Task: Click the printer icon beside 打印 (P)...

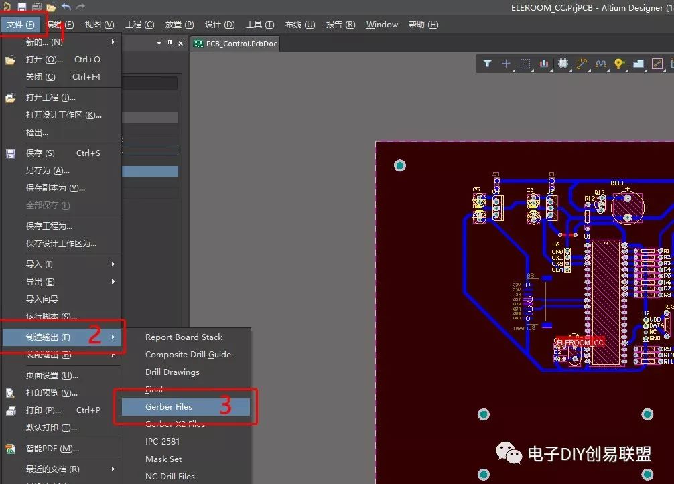Action: (10, 410)
